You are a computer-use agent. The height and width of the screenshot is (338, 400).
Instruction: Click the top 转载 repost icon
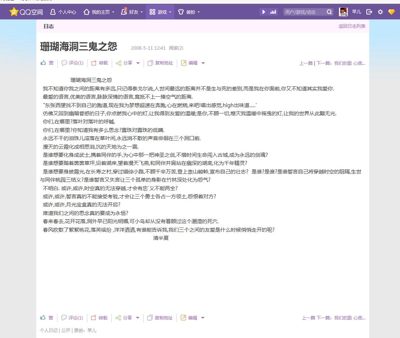(94, 63)
